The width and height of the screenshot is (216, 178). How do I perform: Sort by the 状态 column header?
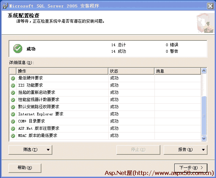(131, 71)
